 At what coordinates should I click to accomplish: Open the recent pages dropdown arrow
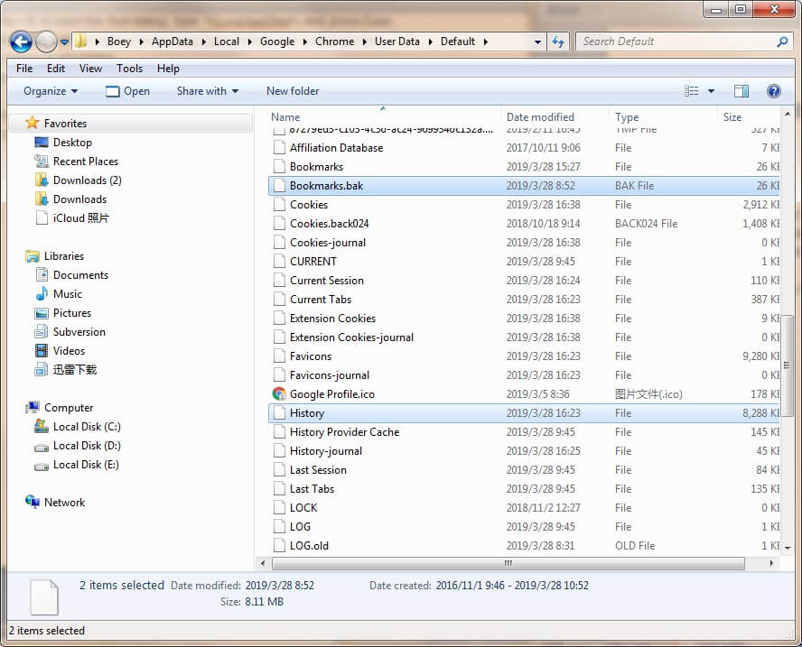[64, 42]
